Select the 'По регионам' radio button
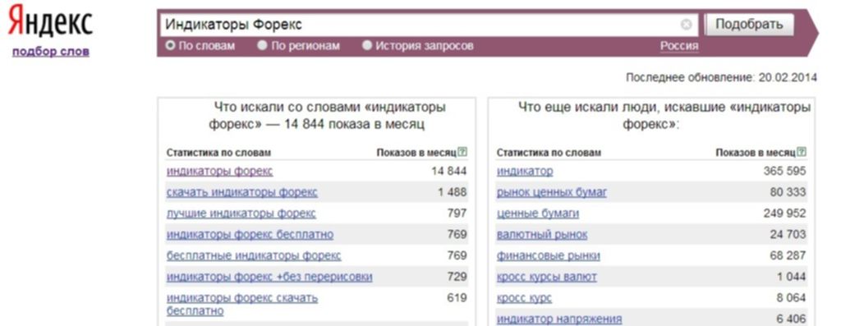 tap(262, 46)
